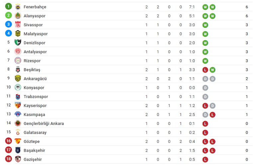Click the green rank 1 position badge

tap(9, 7)
